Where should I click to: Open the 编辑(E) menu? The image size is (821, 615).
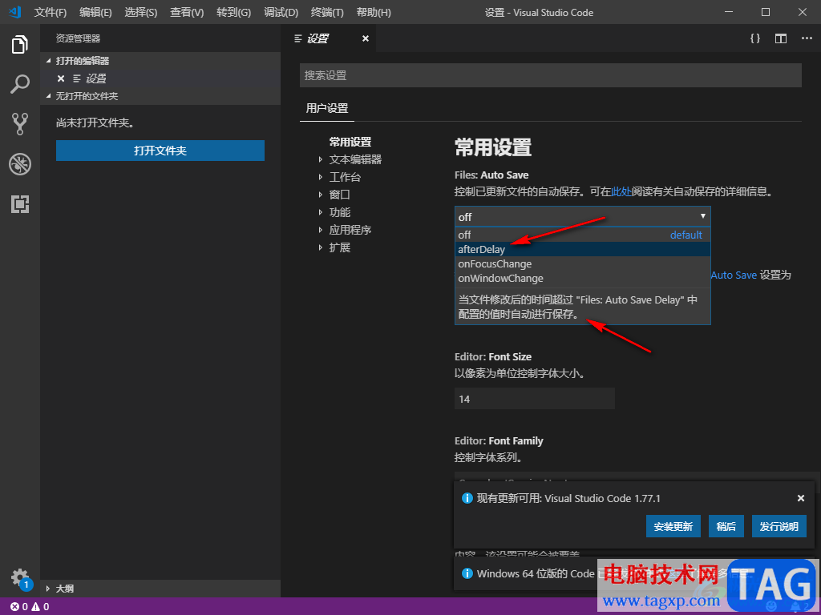coord(95,12)
